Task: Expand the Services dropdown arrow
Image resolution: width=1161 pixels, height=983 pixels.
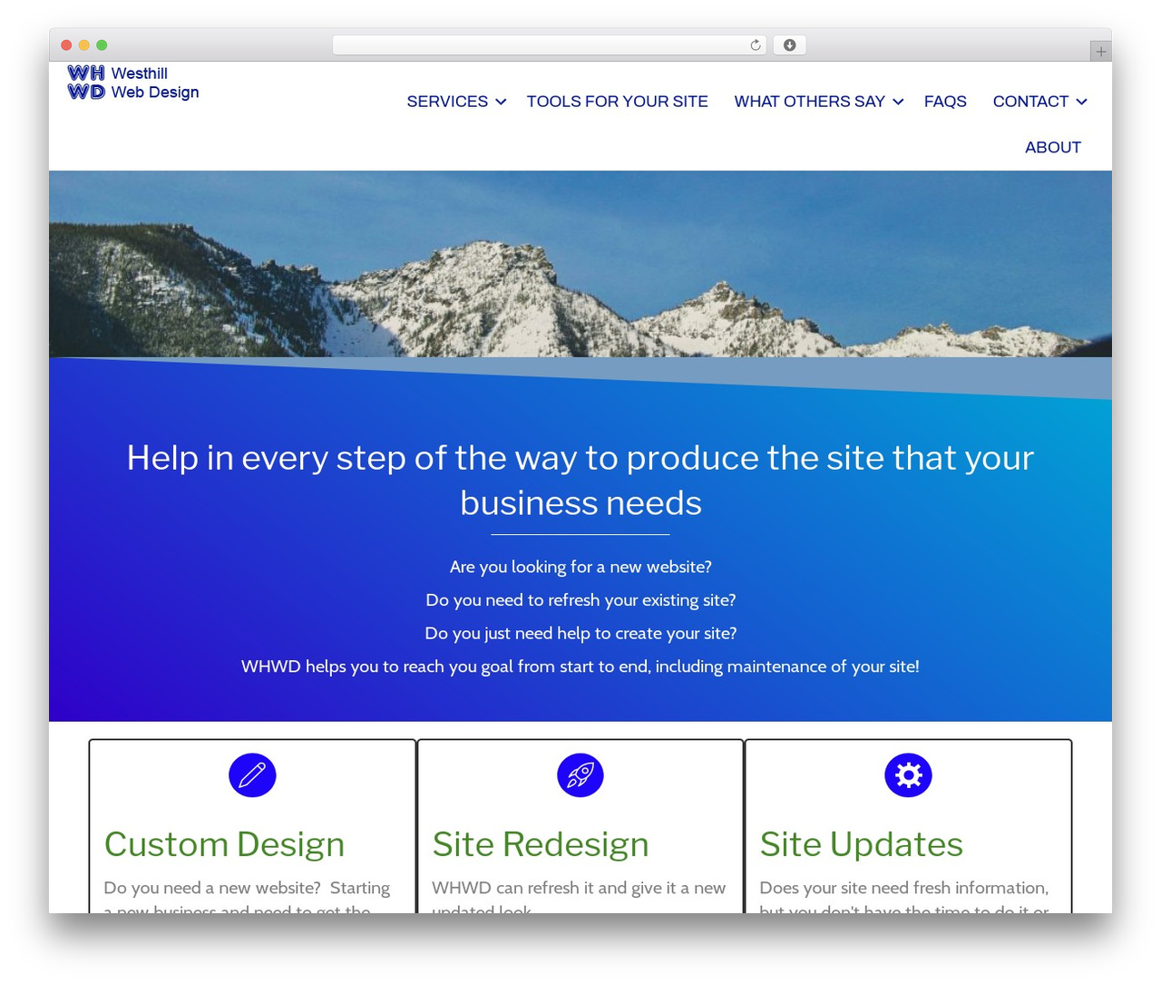Action: click(501, 102)
